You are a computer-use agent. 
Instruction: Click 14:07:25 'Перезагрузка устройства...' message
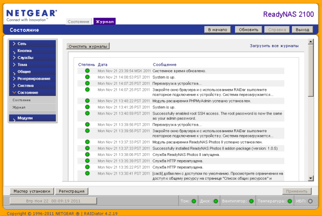coord(177,83)
